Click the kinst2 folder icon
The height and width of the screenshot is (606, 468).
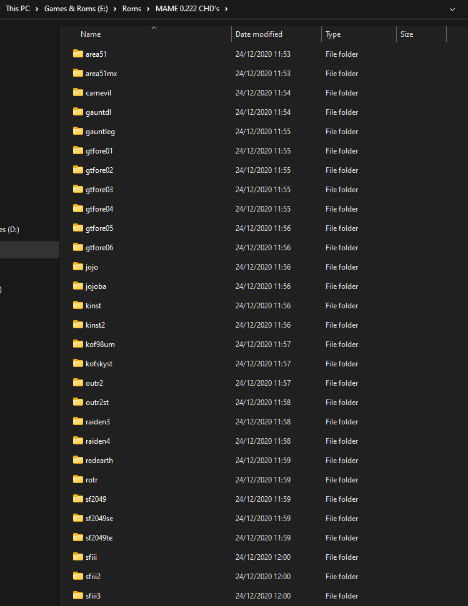(78, 325)
